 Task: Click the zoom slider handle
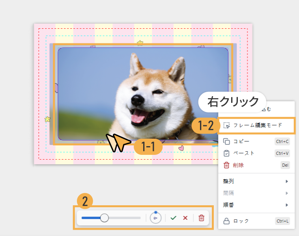(x=105, y=218)
